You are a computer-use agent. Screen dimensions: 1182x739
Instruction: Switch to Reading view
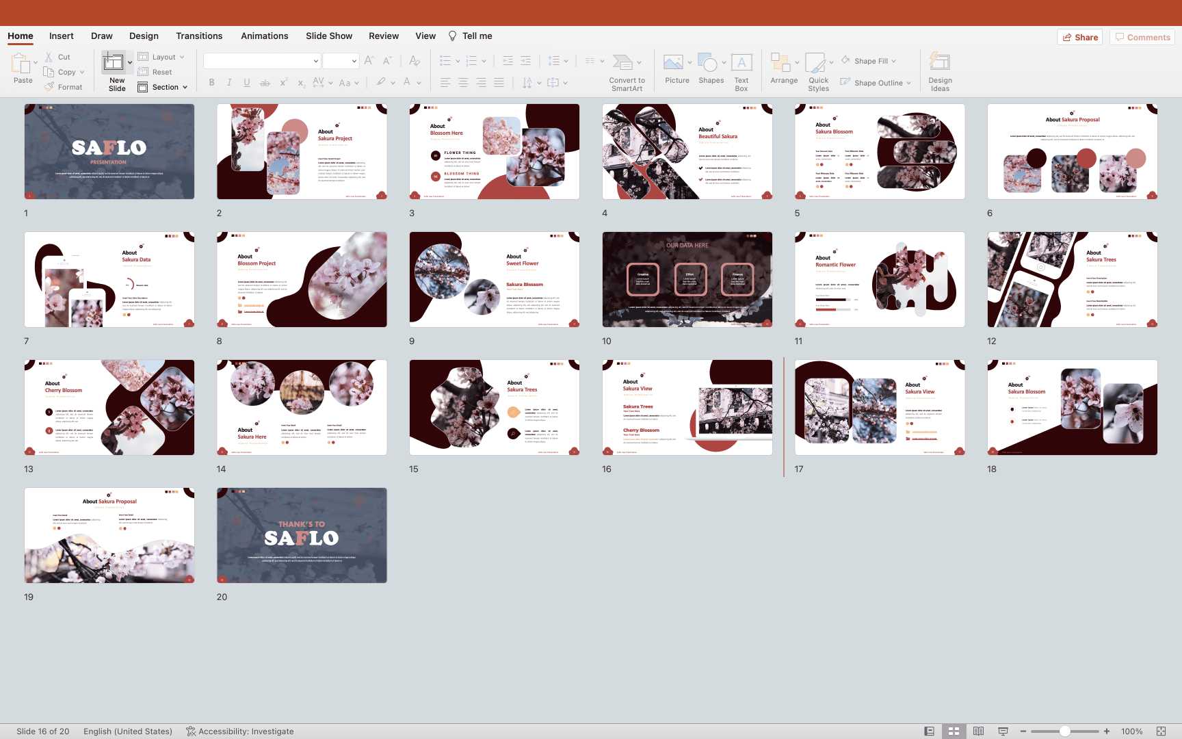pos(978,731)
